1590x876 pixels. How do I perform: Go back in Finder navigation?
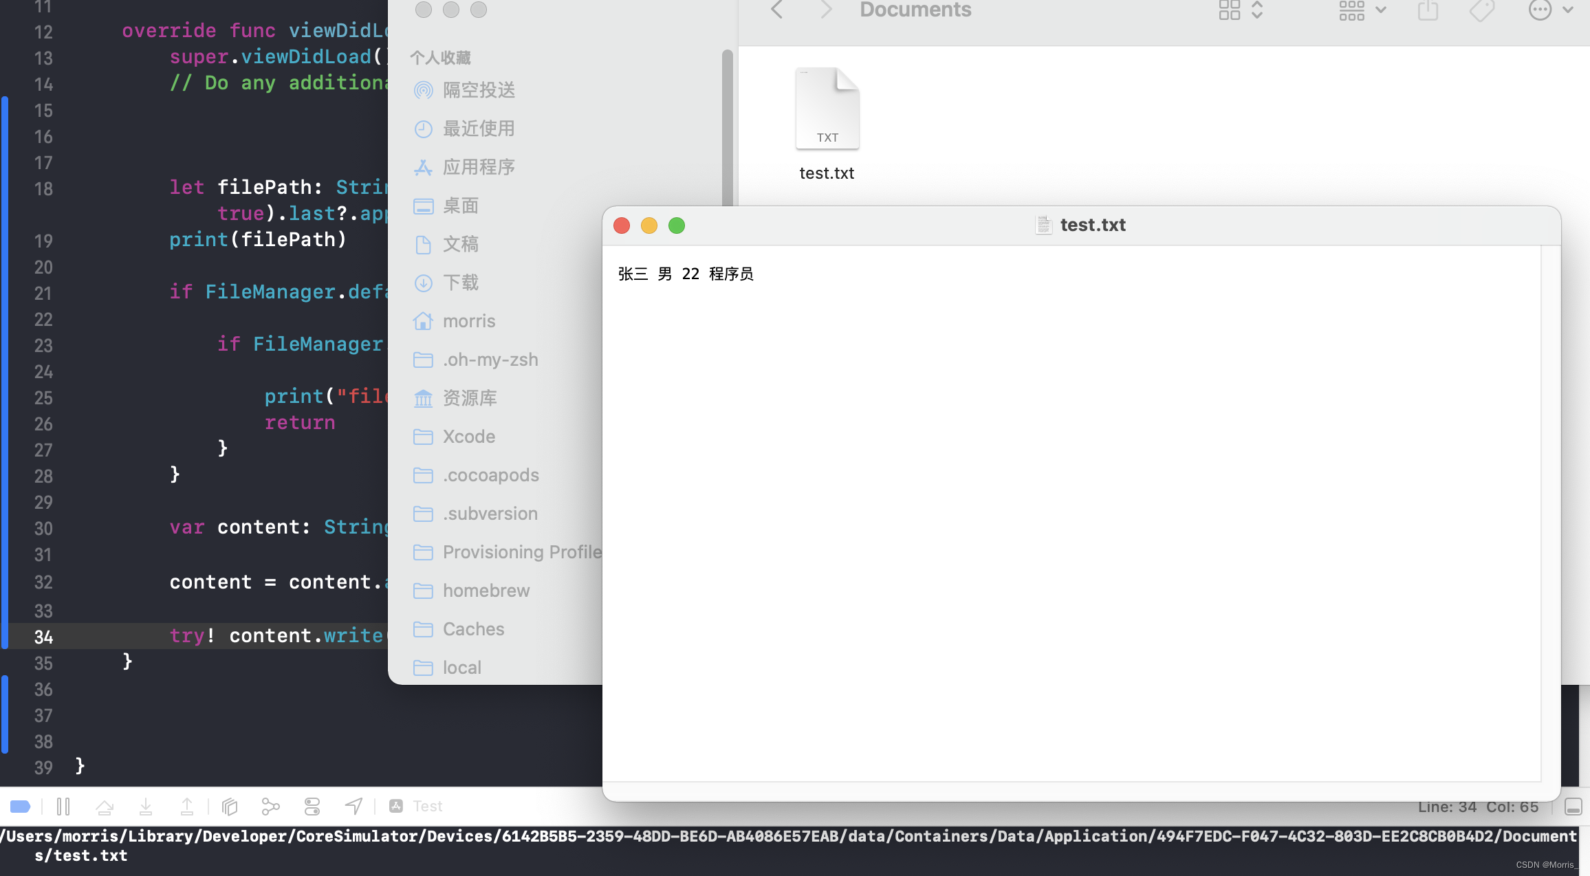pyautogui.click(x=777, y=10)
